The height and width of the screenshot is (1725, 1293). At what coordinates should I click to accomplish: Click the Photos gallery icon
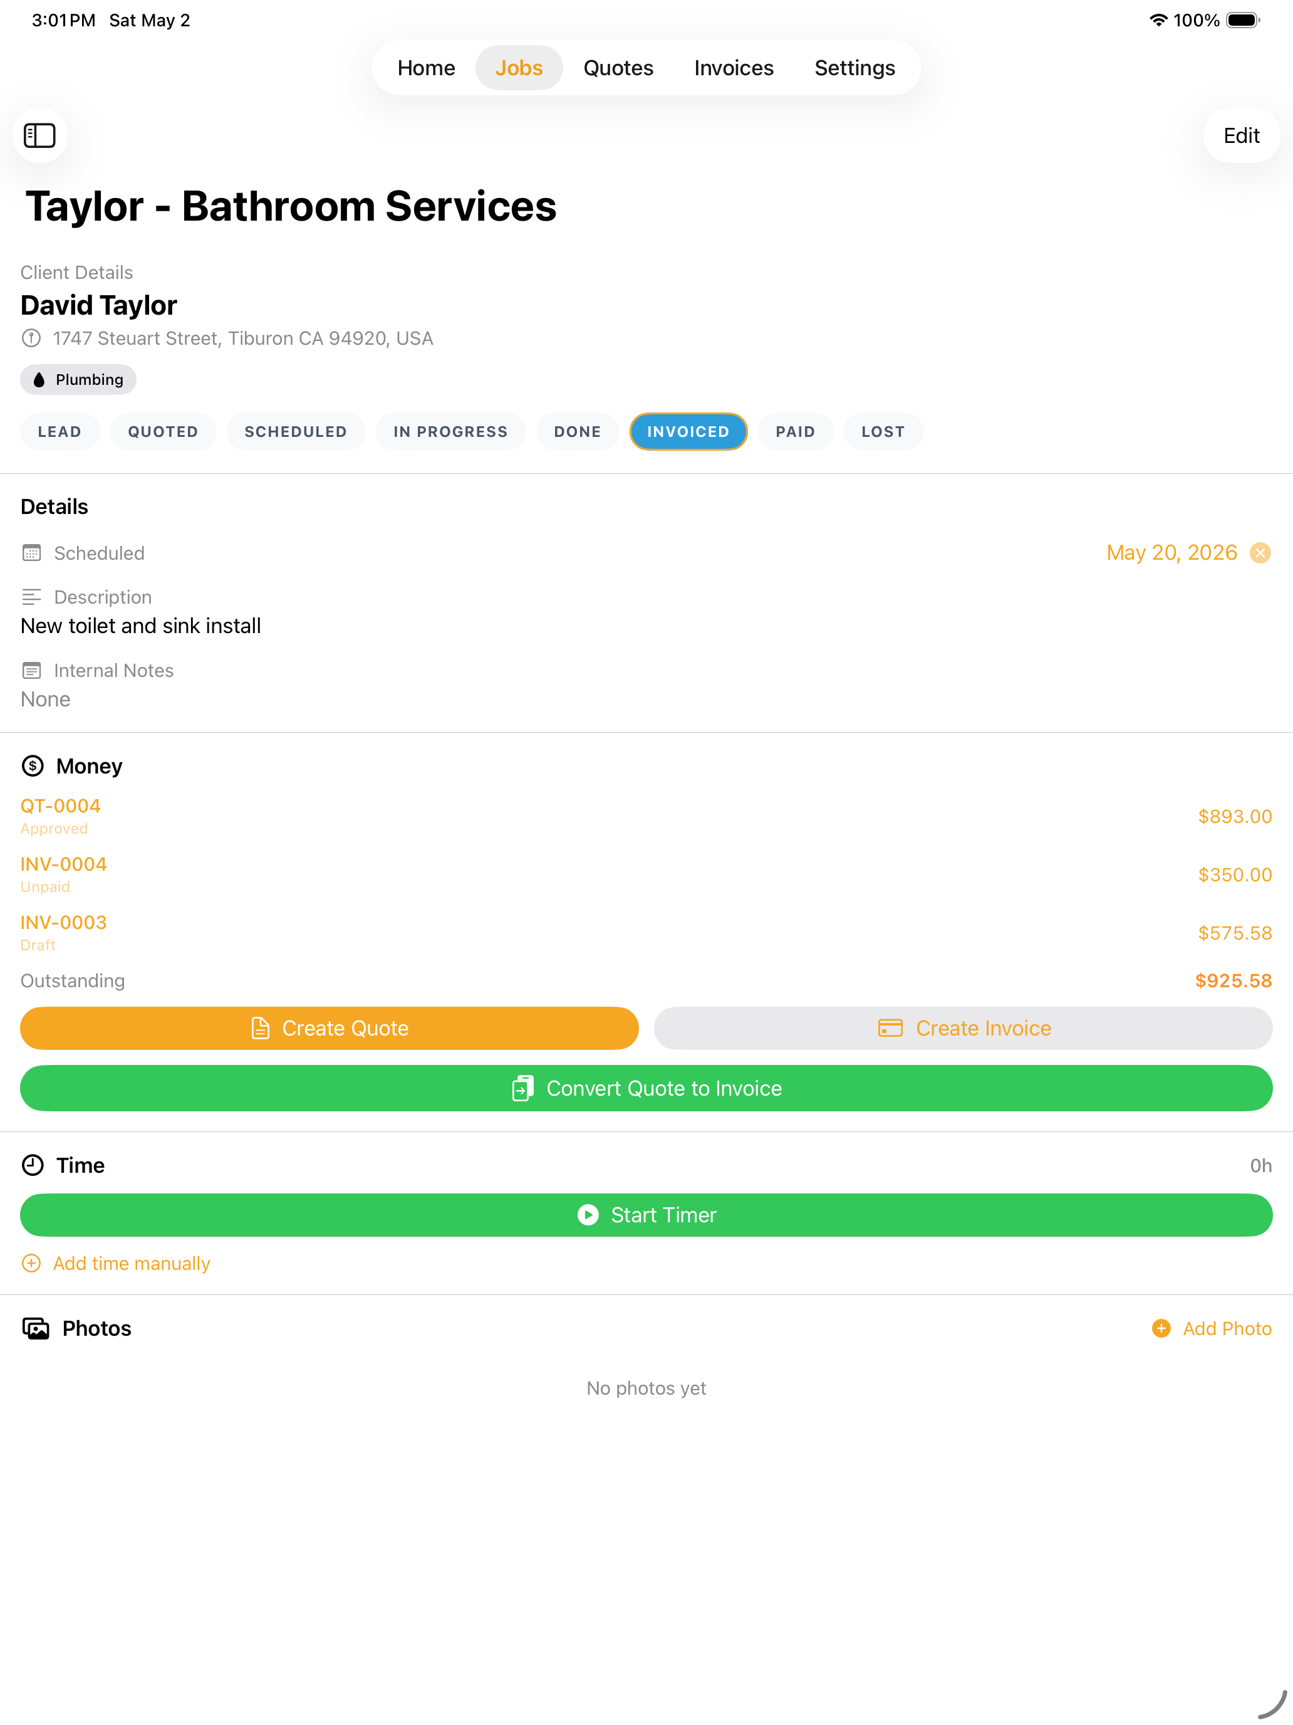tap(36, 1328)
